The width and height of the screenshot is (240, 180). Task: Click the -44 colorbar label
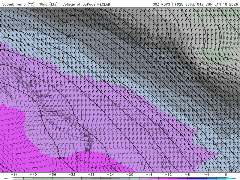point(14,175)
